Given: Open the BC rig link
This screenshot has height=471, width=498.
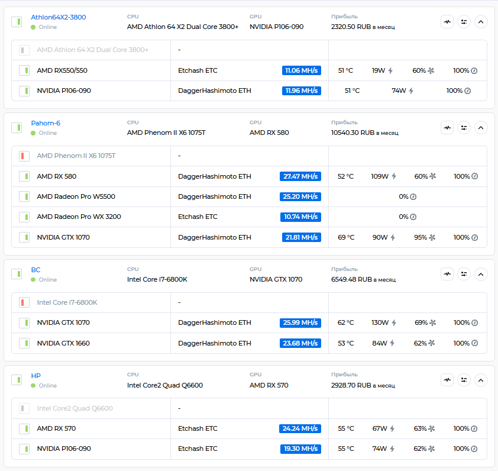Looking at the screenshot, I should (x=35, y=270).
